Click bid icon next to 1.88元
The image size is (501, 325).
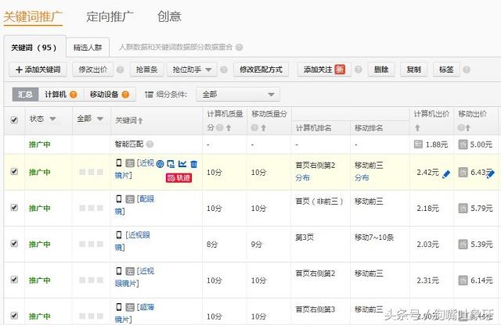(x=418, y=145)
